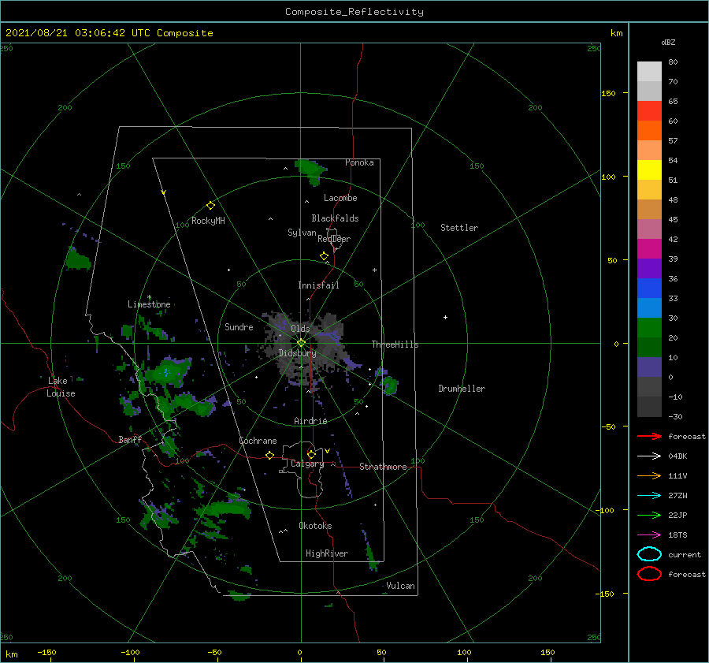
Task: Select the yellow diamond marker south of RedDeer
Action: (x=325, y=256)
